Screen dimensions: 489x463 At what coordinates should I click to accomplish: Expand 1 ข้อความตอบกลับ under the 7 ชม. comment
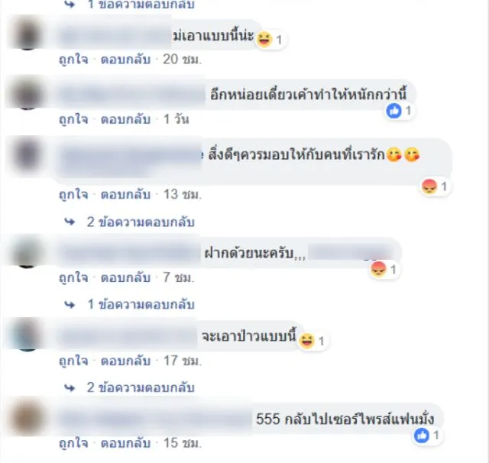[x=141, y=304]
